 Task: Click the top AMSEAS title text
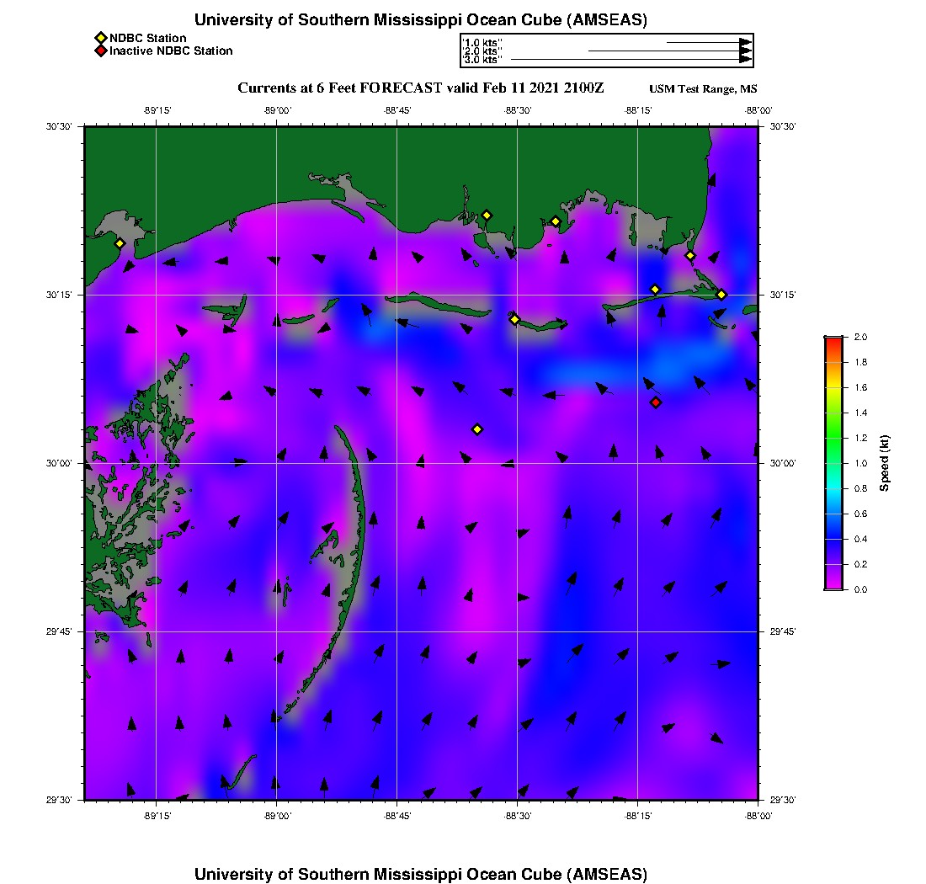click(x=421, y=20)
